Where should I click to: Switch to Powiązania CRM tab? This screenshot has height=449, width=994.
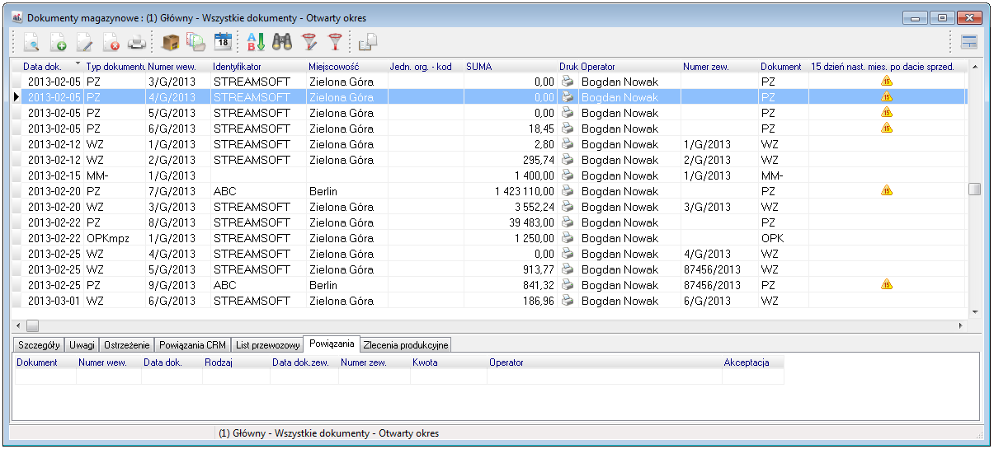click(x=192, y=344)
